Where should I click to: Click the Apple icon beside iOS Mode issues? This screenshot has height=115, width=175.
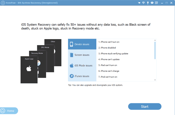click(72, 65)
